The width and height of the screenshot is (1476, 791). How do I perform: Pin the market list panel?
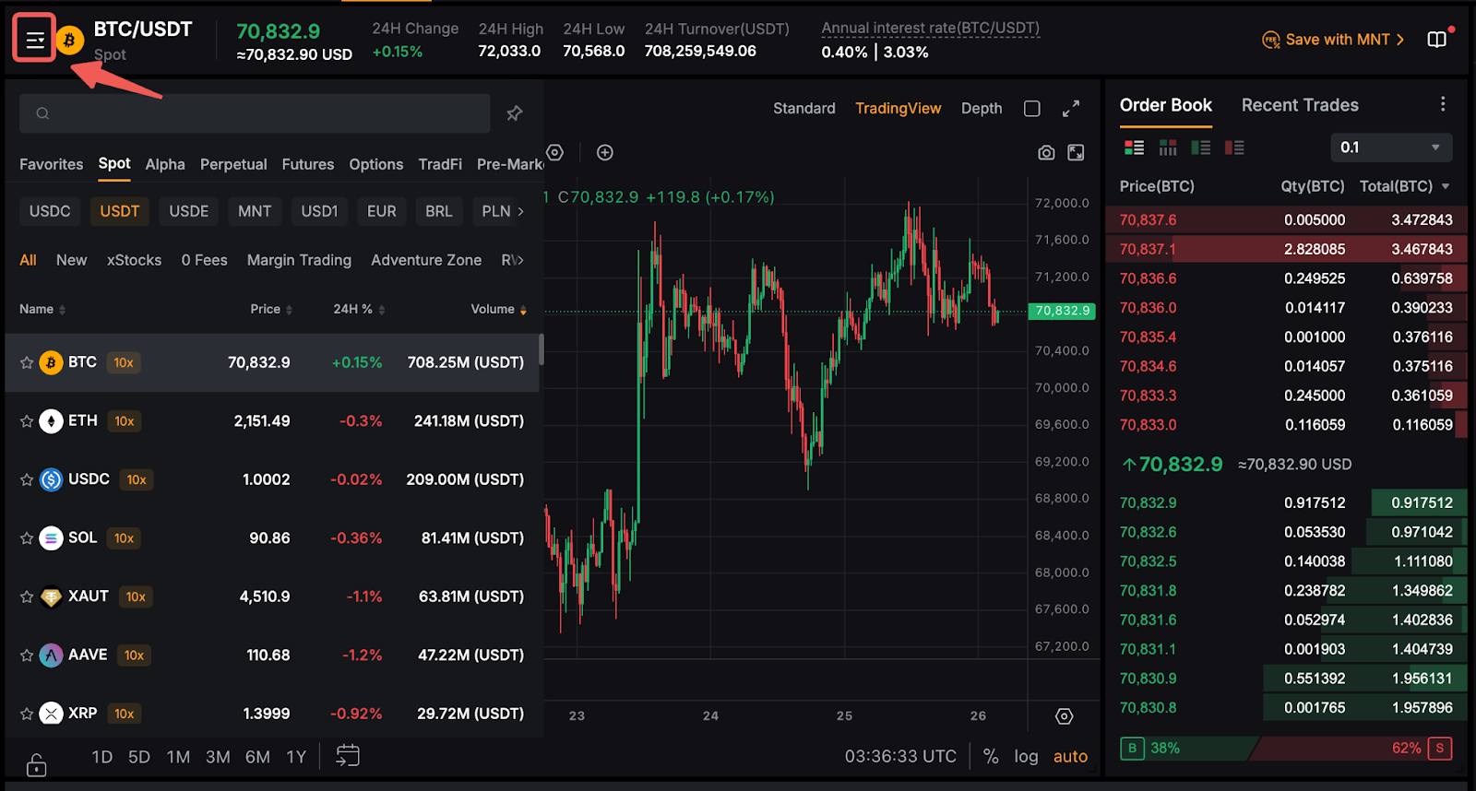pyautogui.click(x=514, y=113)
